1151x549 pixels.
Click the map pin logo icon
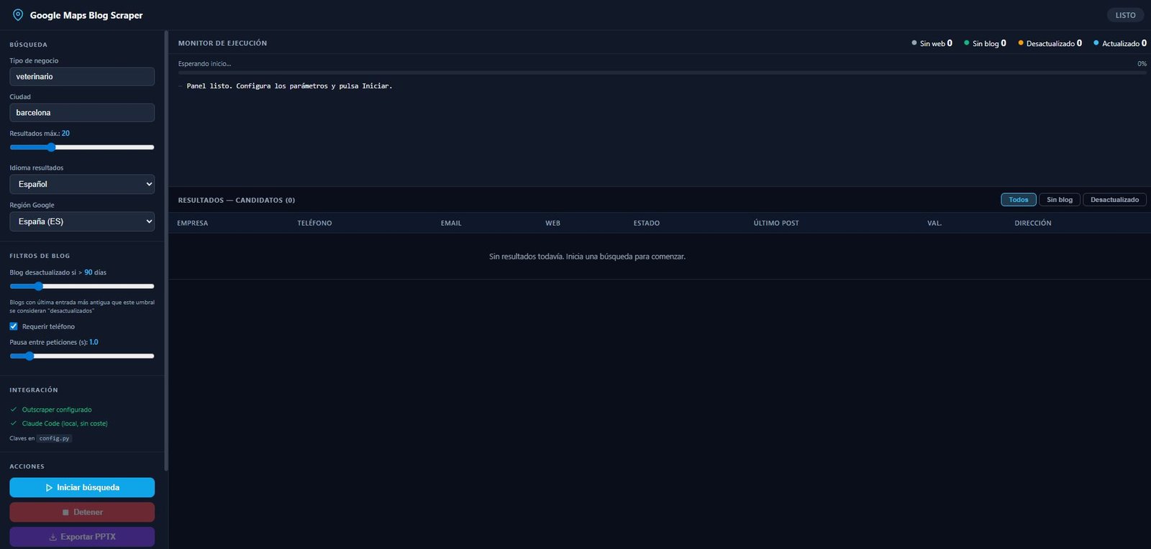tap(18, 15)
